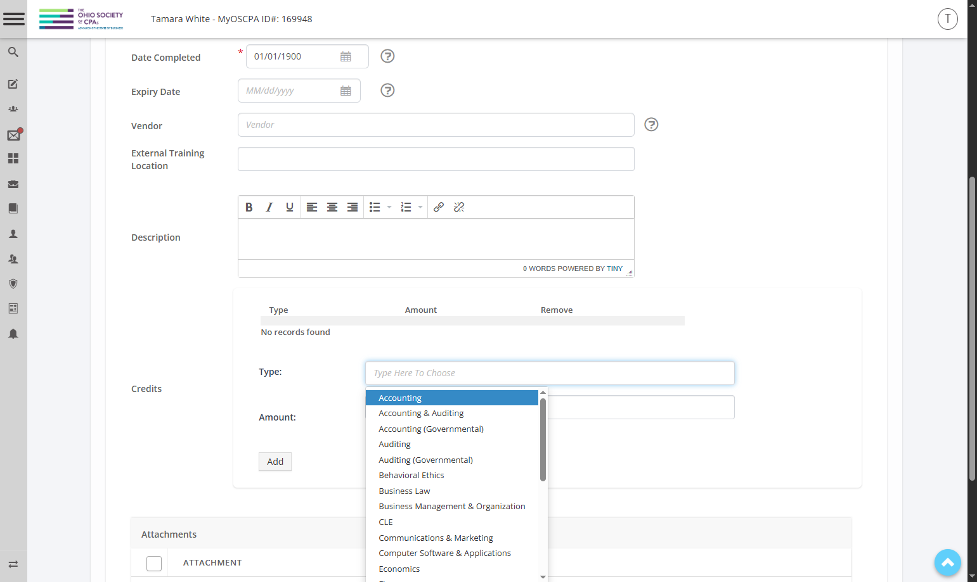Open the credit Type combo box
This screenshot has height=582, width=977.
pos(550,373)
